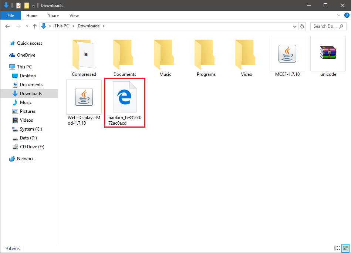Screen dimensions: 351x253
Task: Click the Quick access star icon
Action: point(12,43)
